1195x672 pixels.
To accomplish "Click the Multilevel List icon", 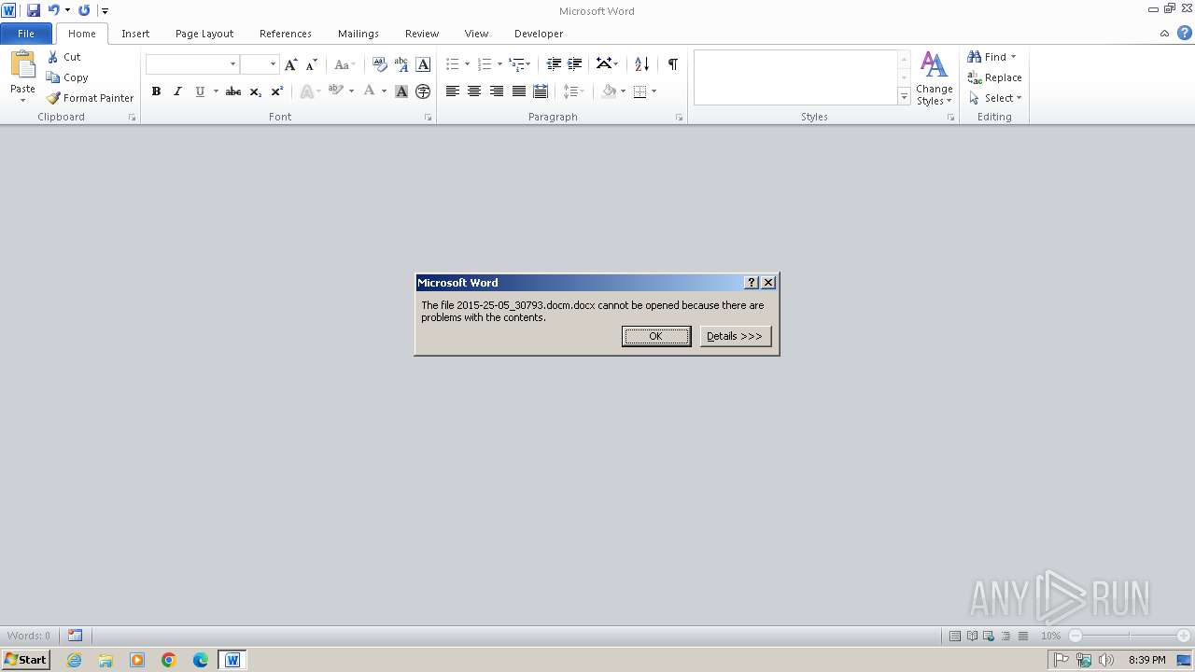I will click(515, 64).
